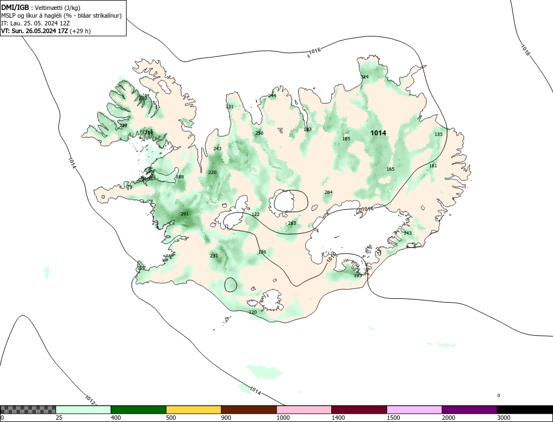Click the map value "204"
The width and height of the screenshot is (553, 422).
click(328, 192)
